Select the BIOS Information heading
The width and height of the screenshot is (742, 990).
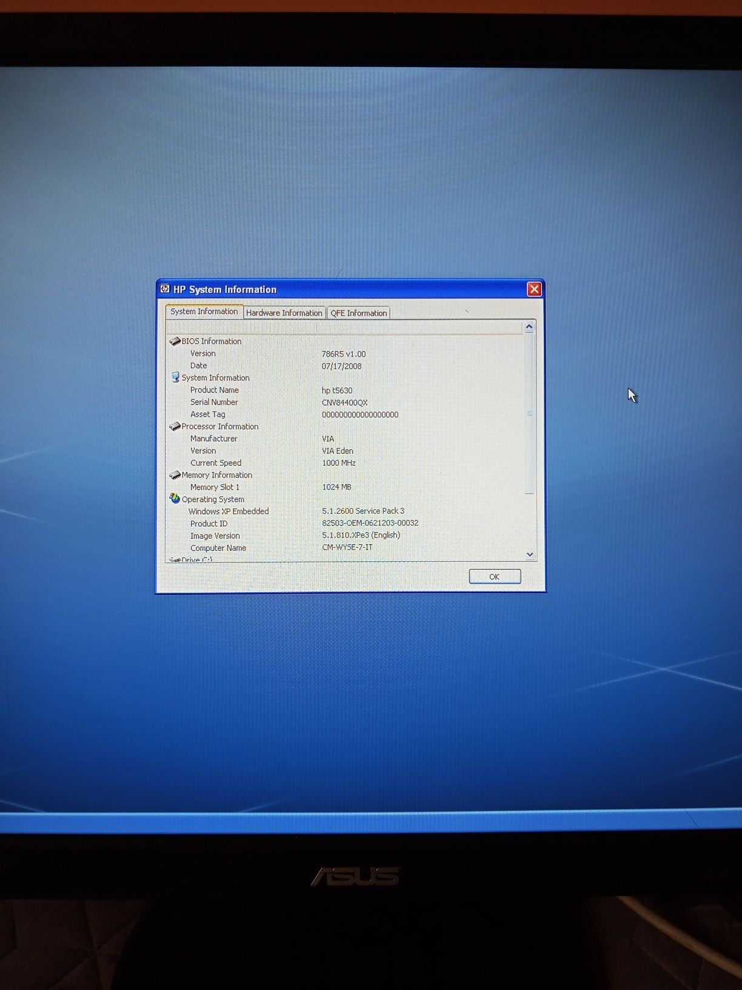tap(211, 342)
